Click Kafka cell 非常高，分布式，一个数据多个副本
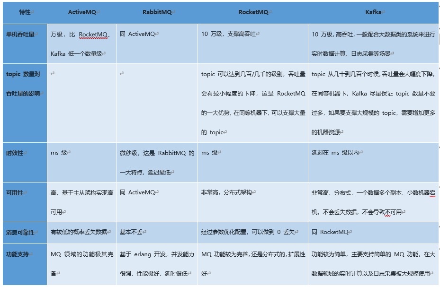 (373, 202)
